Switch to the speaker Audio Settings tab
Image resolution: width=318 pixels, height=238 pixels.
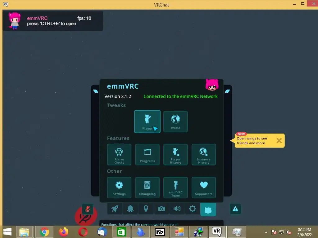(x=177, y=209)
